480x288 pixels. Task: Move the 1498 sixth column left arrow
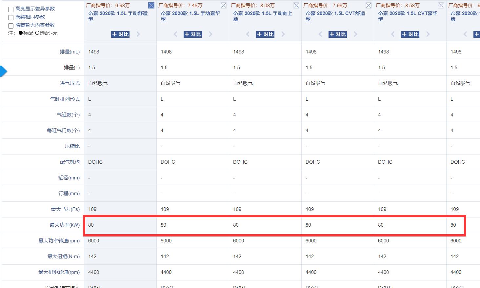click(465, 34)
